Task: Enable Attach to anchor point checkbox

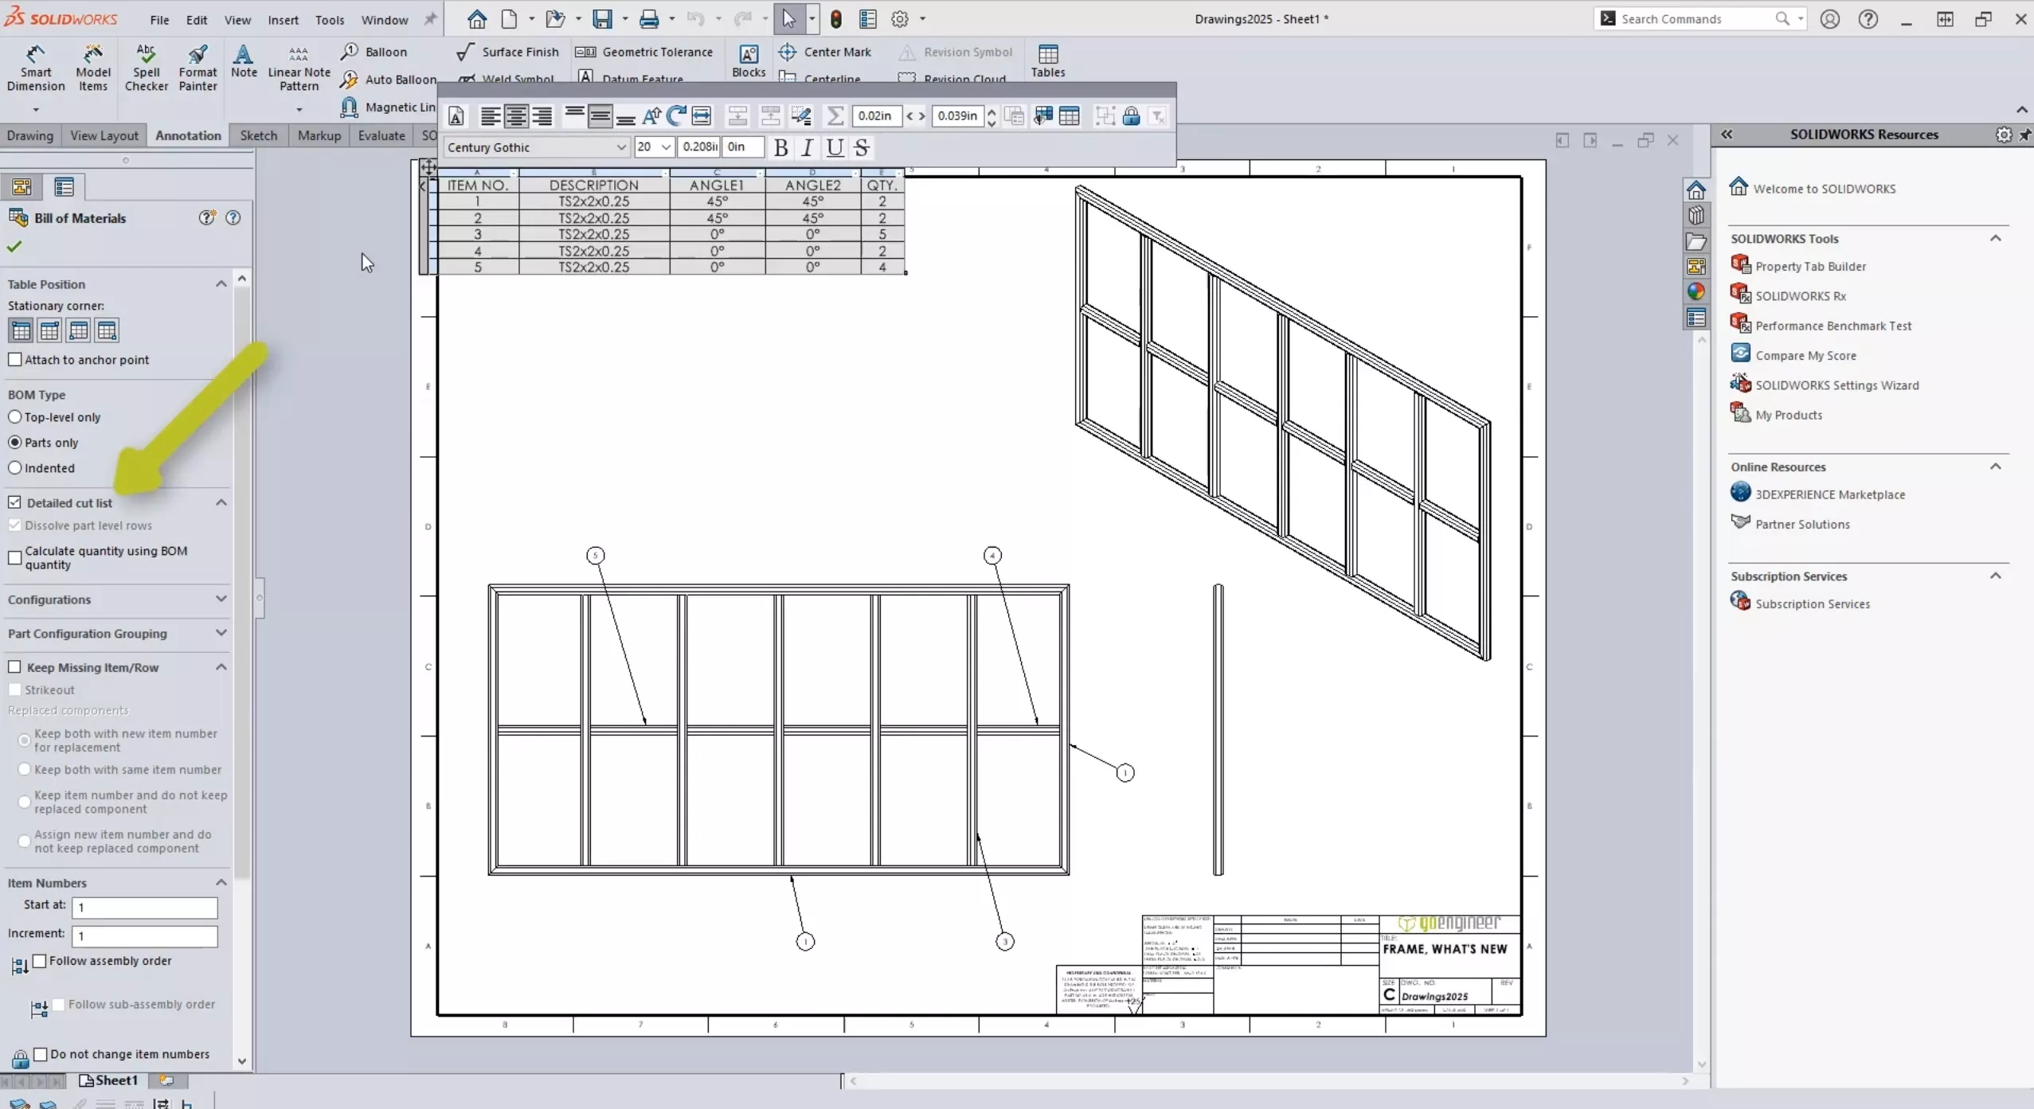Action: pos(15,357)
